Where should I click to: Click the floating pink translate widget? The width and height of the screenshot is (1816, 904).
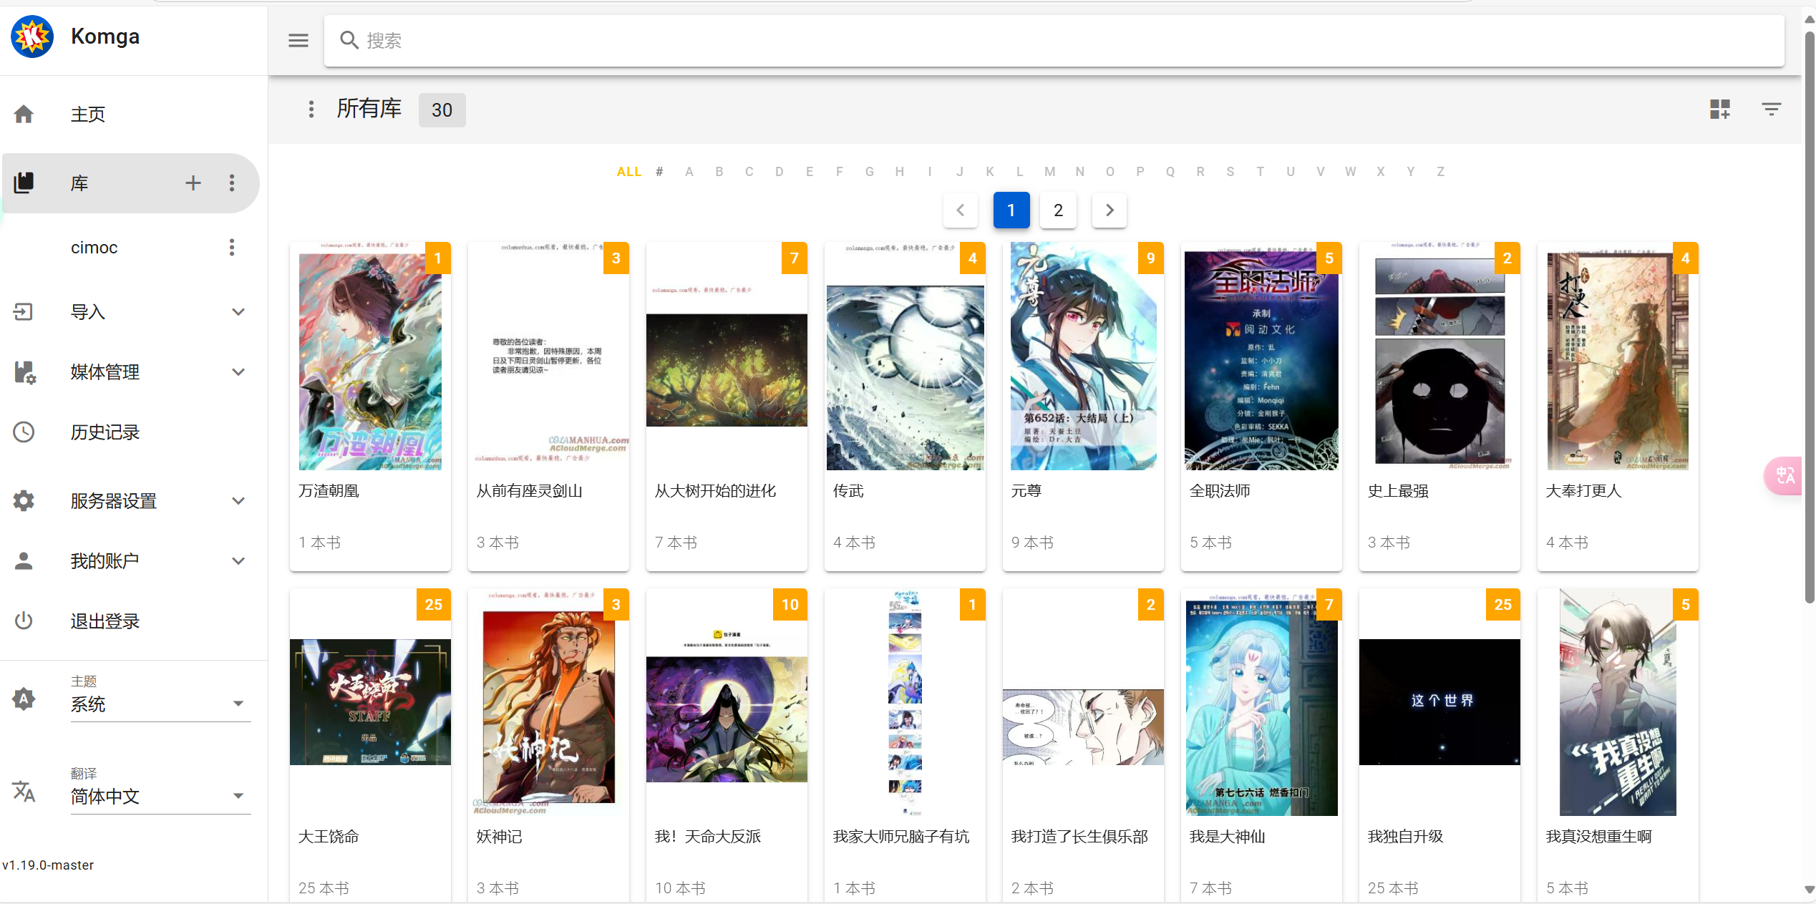click(1785, 476)
